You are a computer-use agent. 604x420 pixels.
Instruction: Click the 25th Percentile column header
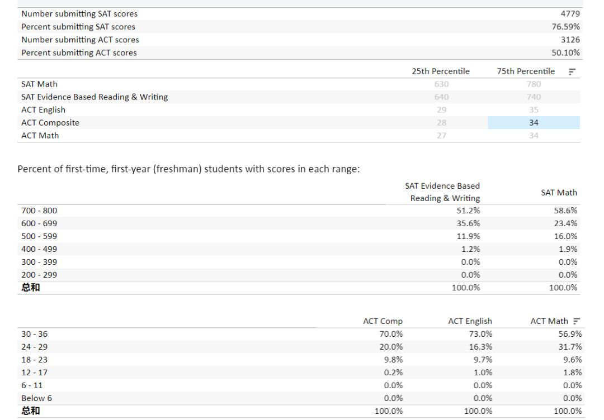(441, 71)
